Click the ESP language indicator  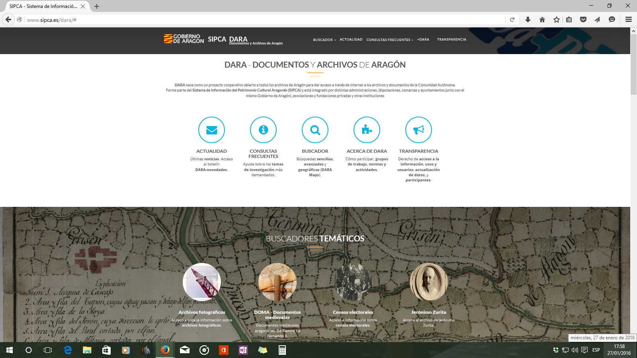coord(596,350)
